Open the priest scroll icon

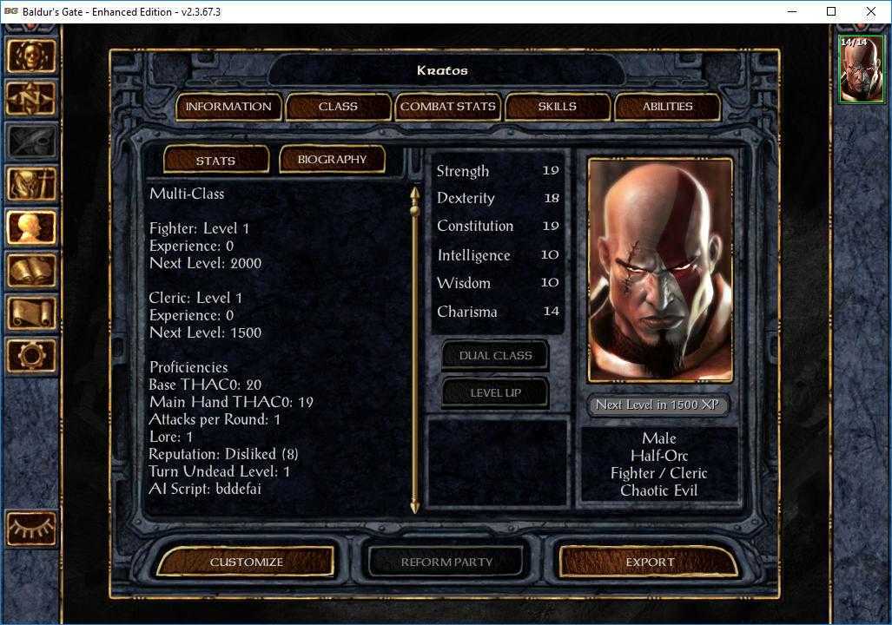(x=31, y=312)
